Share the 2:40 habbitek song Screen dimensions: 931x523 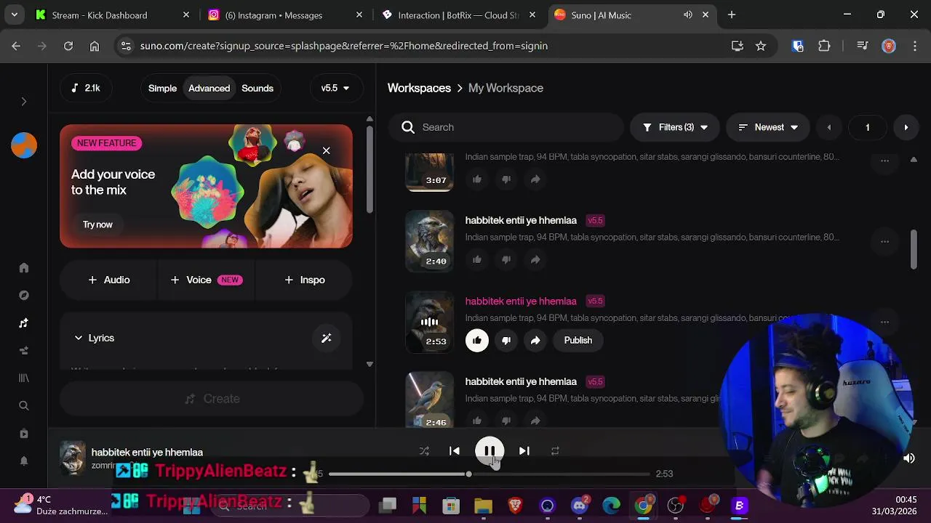tap(535, 259)
